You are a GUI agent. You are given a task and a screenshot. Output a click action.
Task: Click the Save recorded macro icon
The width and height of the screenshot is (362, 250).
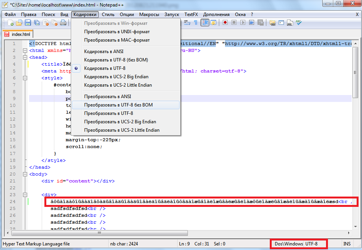click(261, 23)
